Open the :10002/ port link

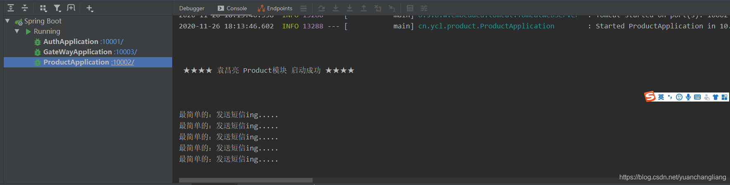[123, 62]
